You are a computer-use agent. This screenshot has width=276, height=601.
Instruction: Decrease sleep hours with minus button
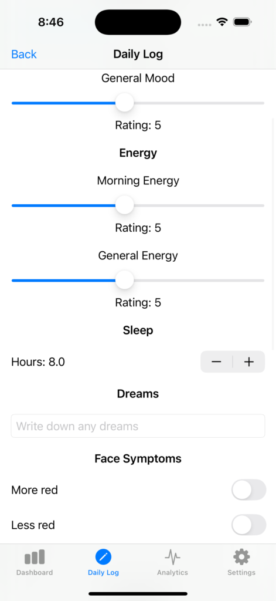[x=217, y=362]
